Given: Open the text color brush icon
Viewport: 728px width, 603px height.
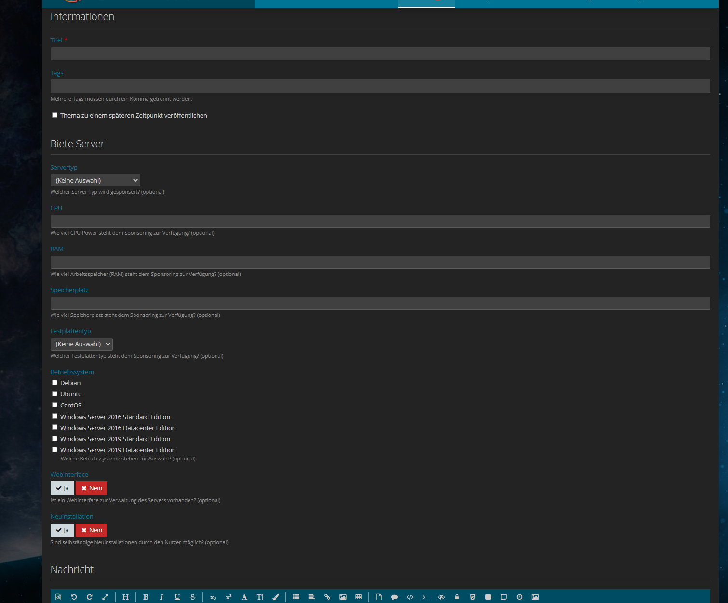Looking at the screenshot, I should tap(276, 597).
